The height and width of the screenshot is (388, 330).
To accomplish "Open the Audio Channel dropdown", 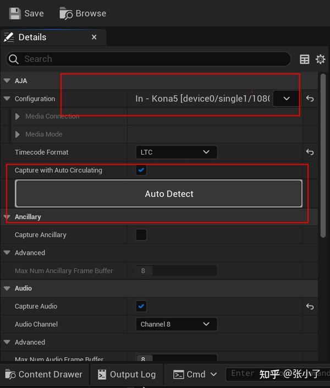I will [x=176, y=324].
